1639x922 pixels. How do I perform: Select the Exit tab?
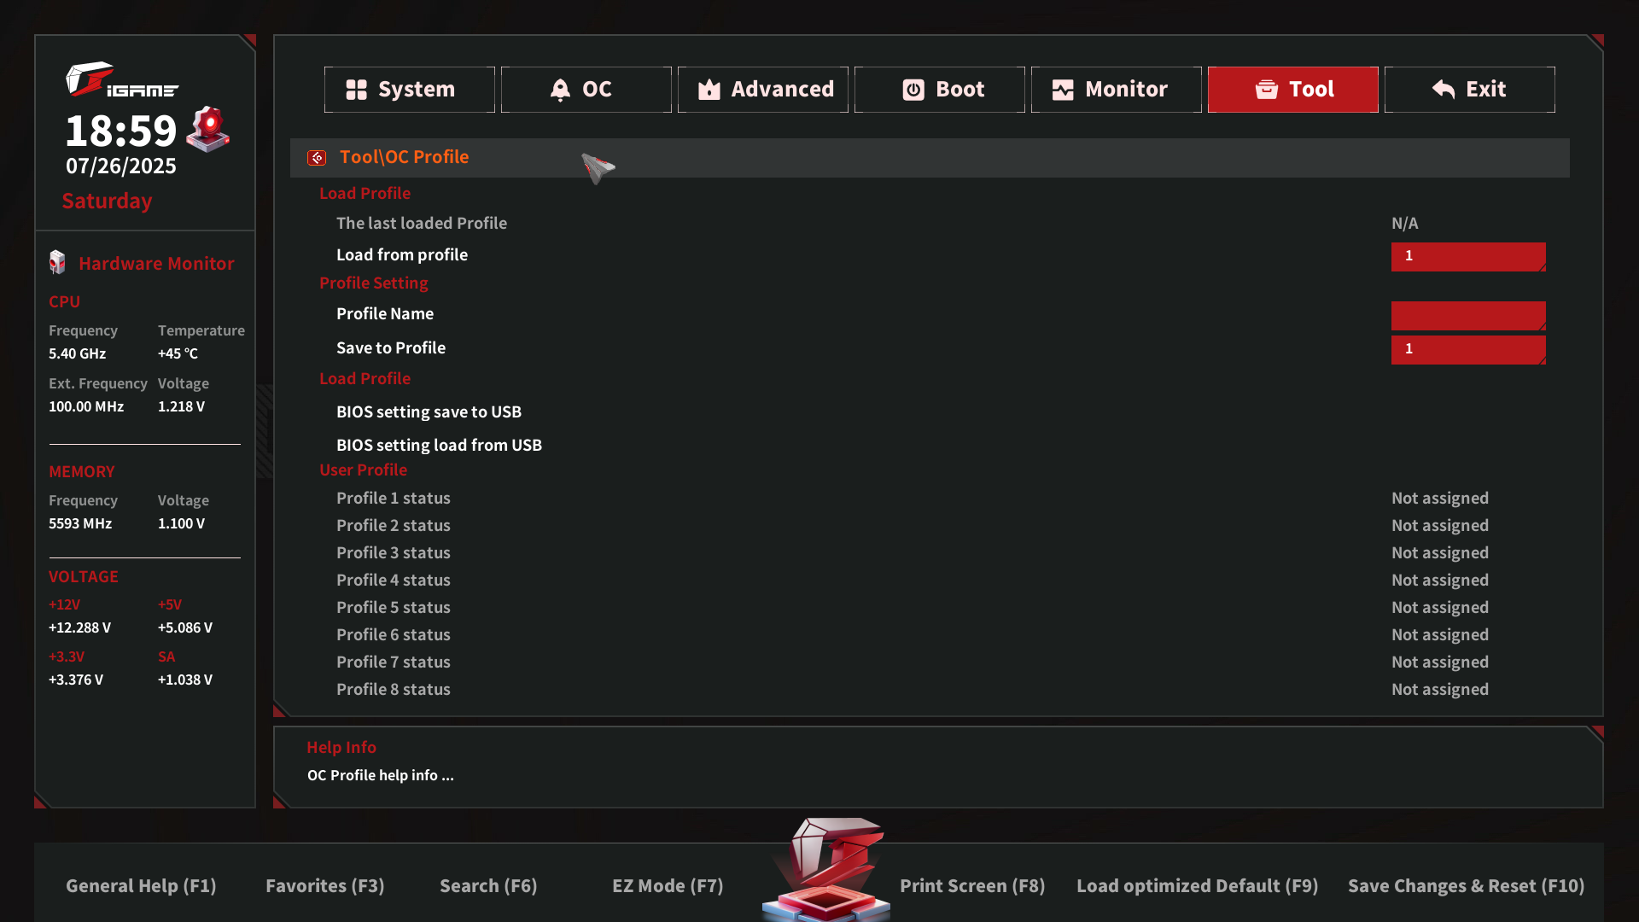pos(1469,90)
